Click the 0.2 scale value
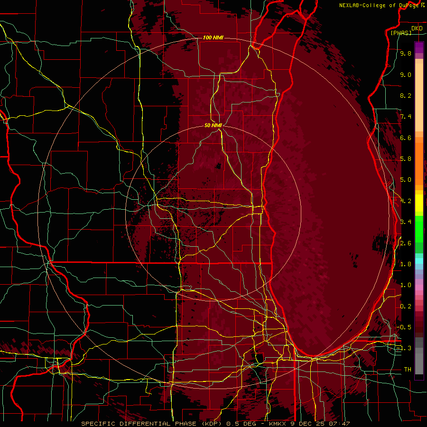The width and height of the screenshot is (427, 427). click(406, 306)
